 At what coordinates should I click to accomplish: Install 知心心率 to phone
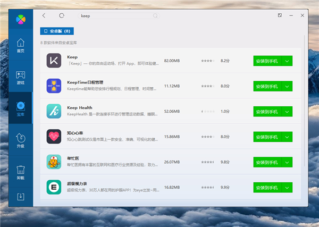[266, 137]
